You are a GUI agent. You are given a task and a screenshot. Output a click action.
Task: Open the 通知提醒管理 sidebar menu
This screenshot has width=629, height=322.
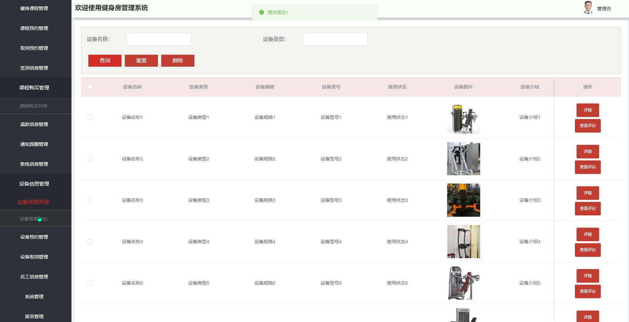[34, 144]
